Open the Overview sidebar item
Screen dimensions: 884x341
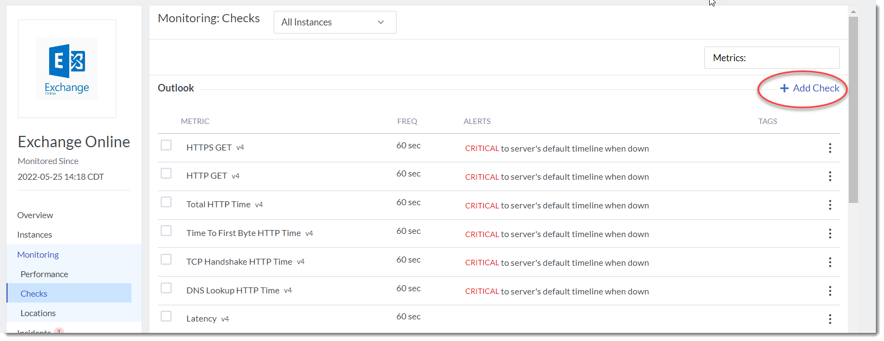coord(35,215)
